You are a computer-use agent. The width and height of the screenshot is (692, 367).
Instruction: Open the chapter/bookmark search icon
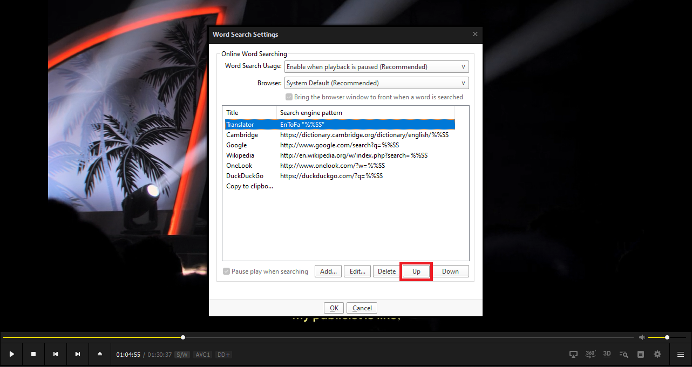[x=624, y=355]
